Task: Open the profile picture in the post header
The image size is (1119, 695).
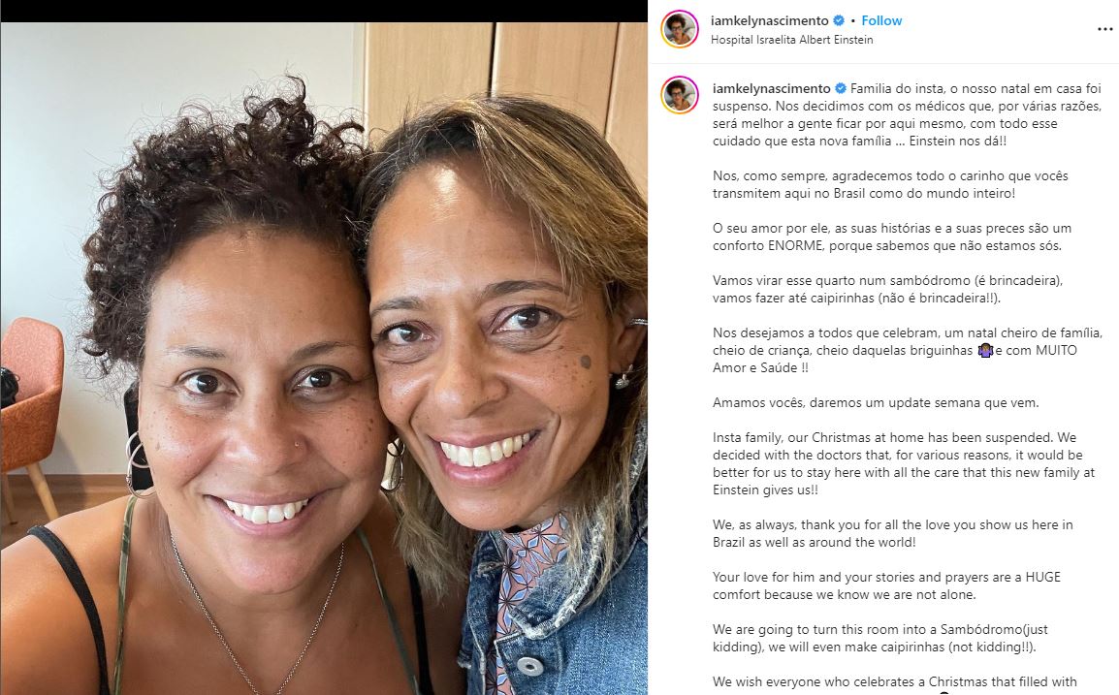Action: pos(680,29)
